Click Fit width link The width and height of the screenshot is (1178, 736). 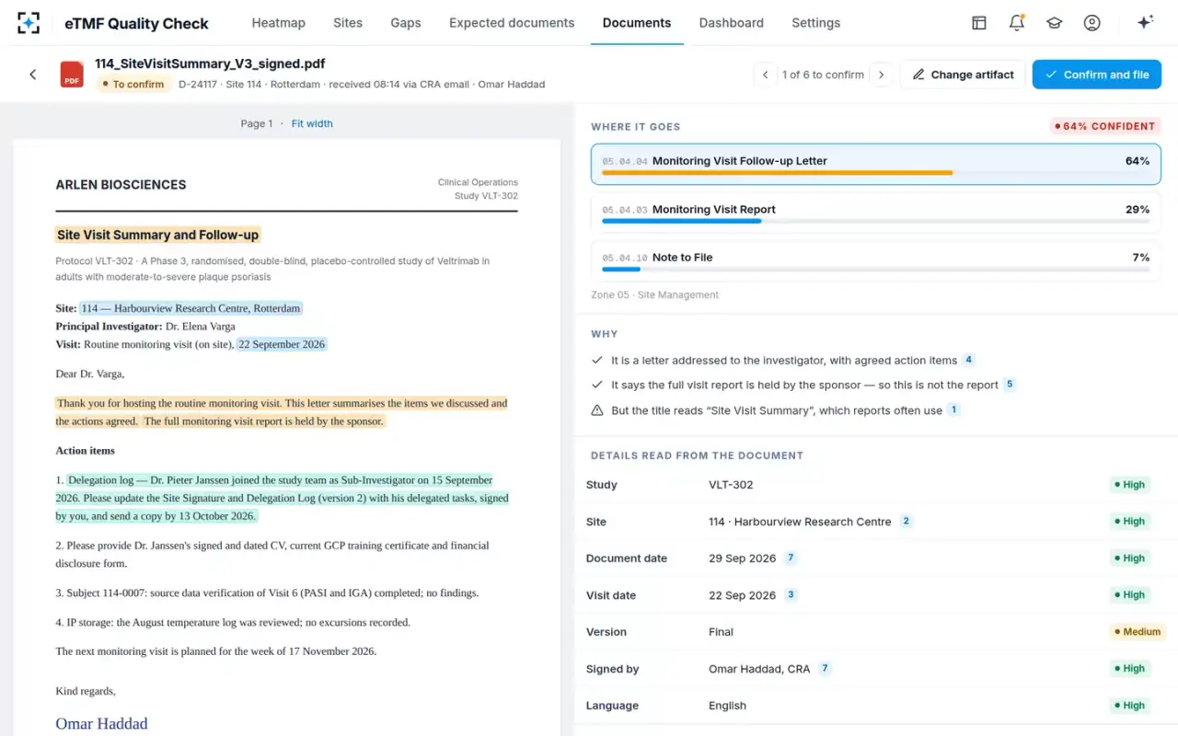tap(312, 123)
